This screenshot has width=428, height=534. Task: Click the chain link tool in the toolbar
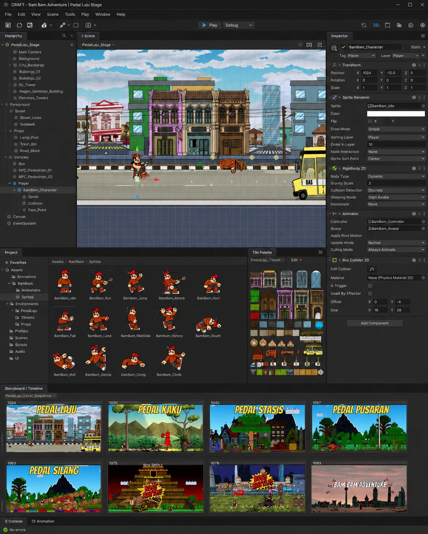[x=63, y=25]
